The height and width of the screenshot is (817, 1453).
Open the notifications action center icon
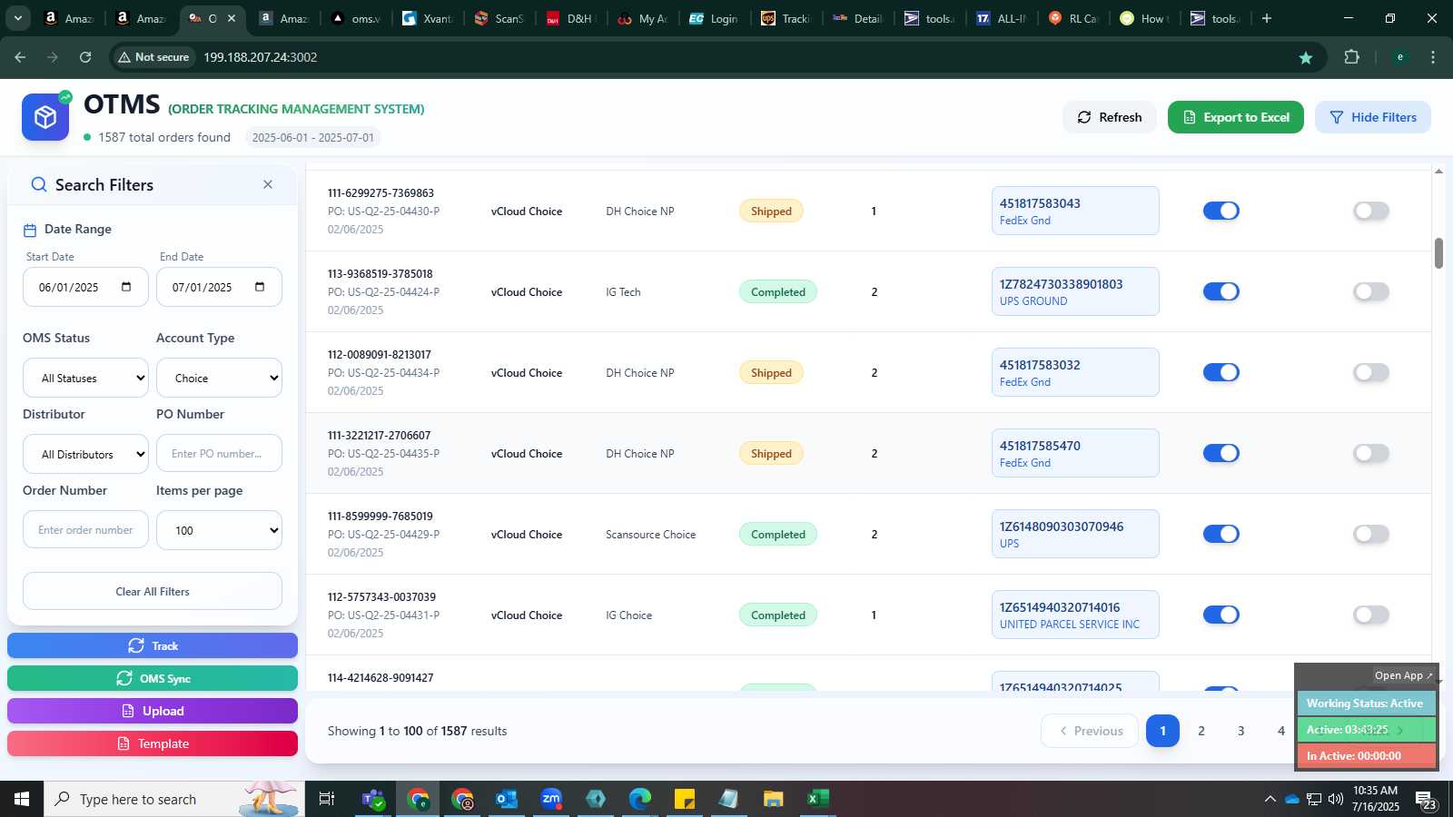point(1426,799)
